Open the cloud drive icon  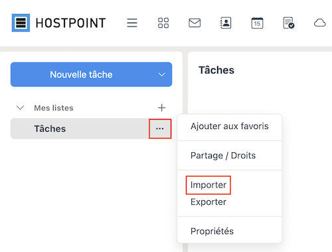320,23
